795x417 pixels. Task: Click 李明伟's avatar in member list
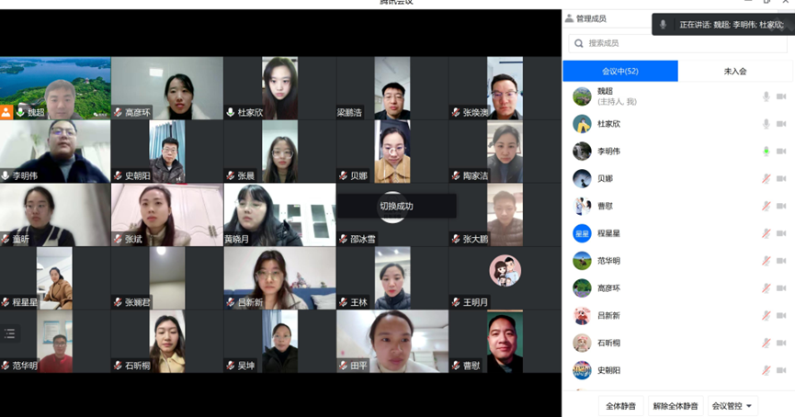(x=582, y=152)
